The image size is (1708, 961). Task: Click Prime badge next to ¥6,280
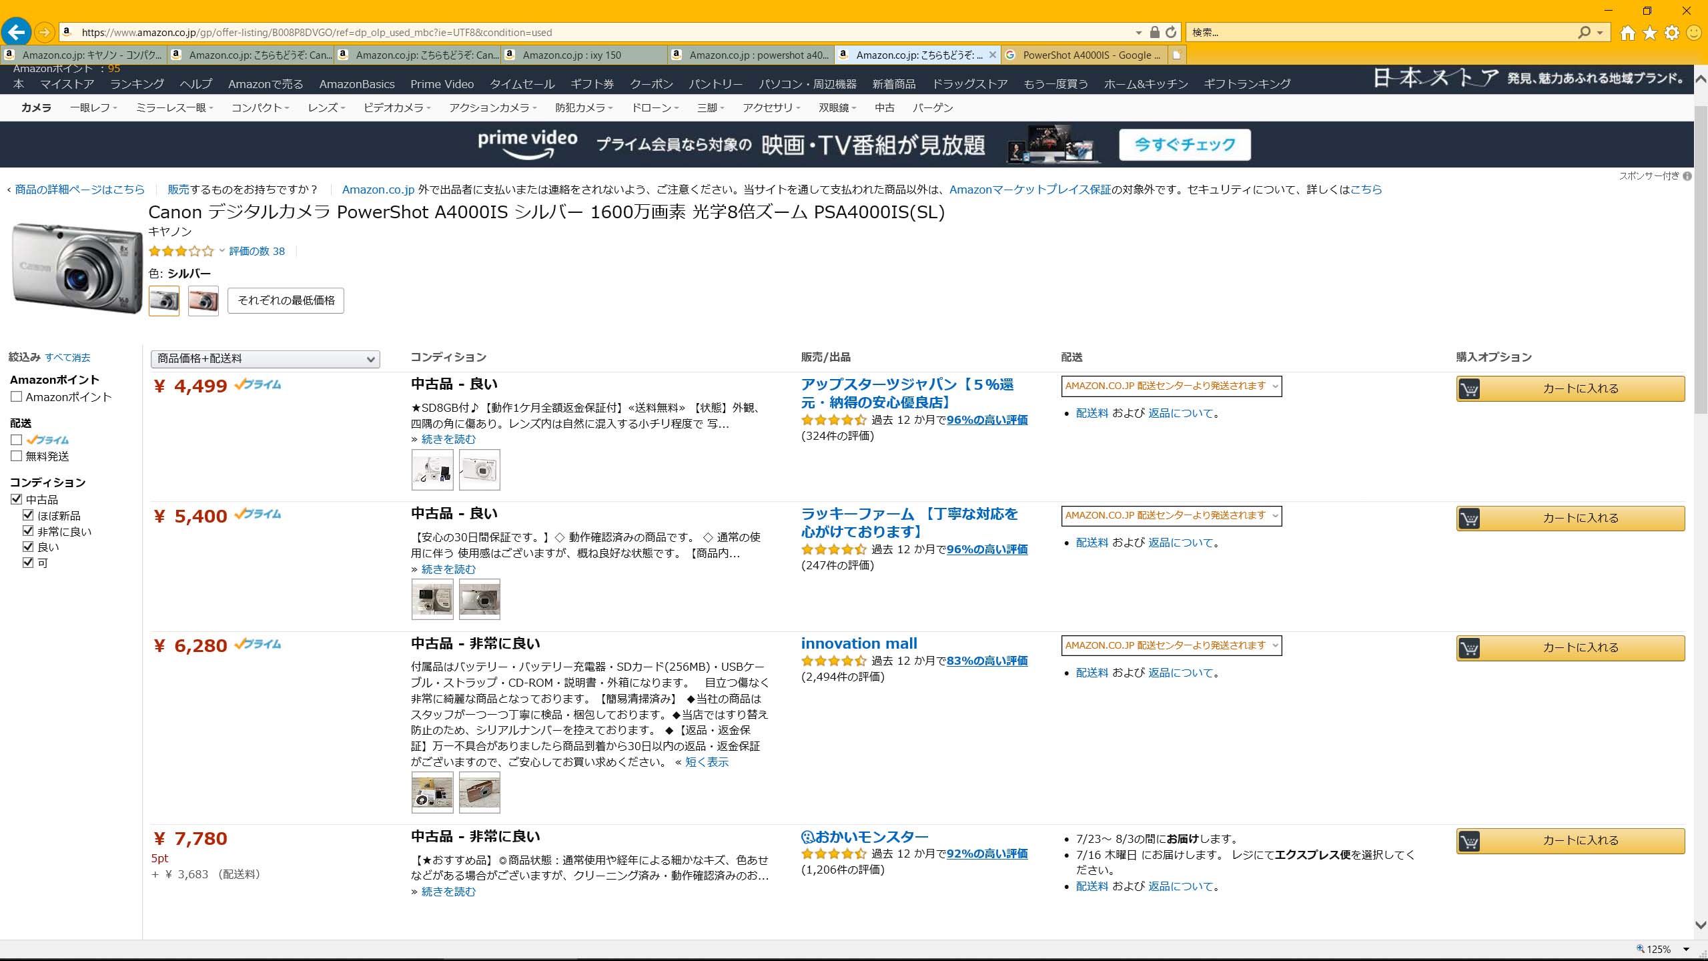pos(258,644)
